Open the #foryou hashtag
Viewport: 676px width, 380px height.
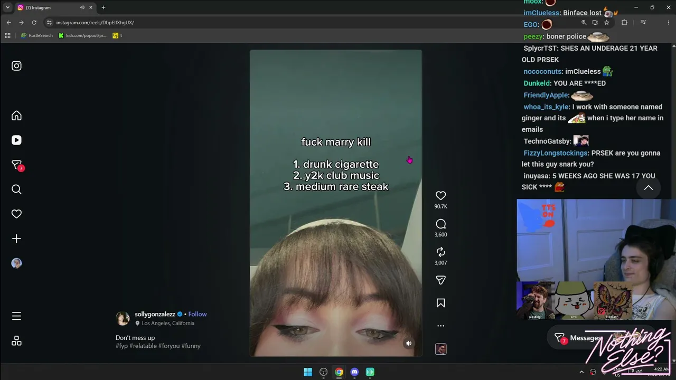coord(169,346)
